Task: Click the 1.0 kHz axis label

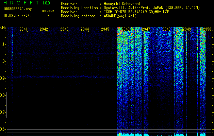Action: point(3,61)
